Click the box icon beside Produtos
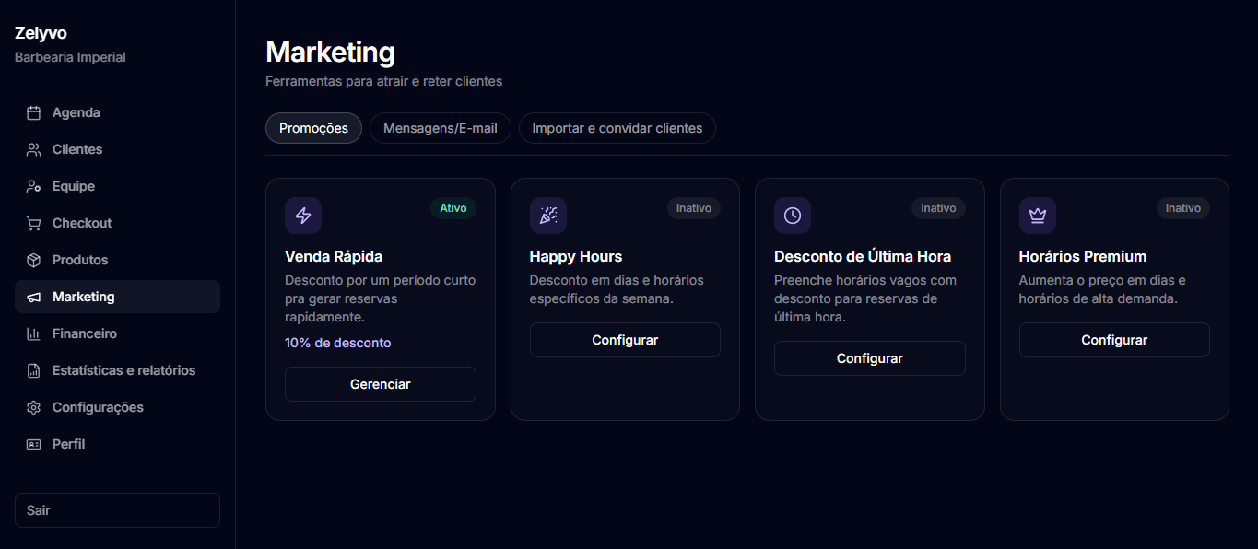 click(34, 260)
